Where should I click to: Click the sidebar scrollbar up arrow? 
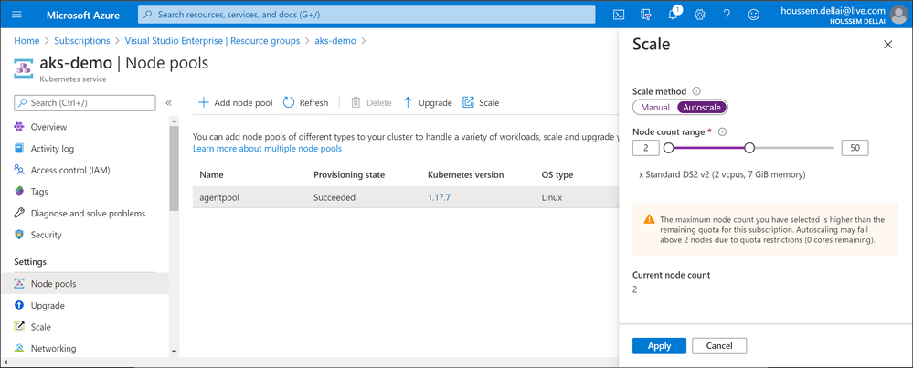click(174, 121)
